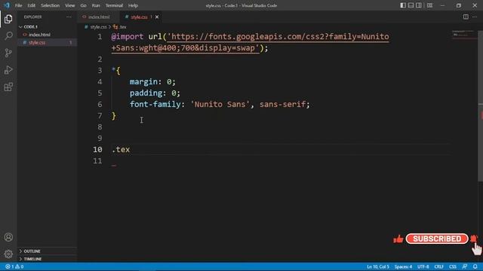Screen dimensions: 483x271
Task: Open the File menu
Action: click(18, 5)
